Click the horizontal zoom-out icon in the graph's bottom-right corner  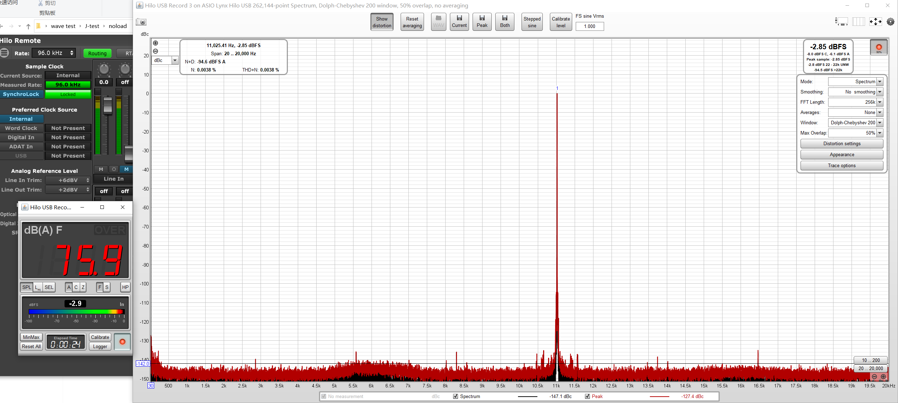click(x=874, y=377)
